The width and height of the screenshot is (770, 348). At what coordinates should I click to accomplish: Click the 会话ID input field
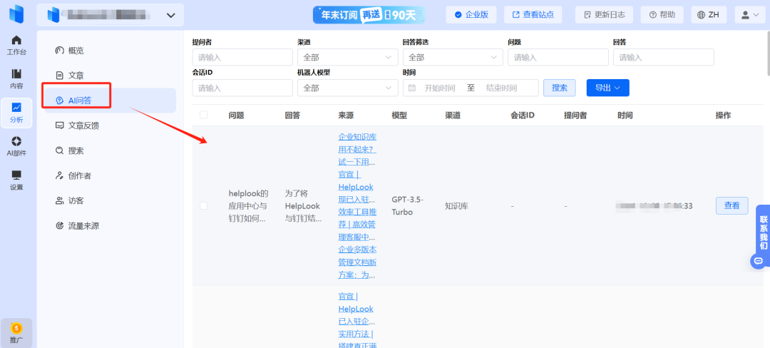point(242,88)
